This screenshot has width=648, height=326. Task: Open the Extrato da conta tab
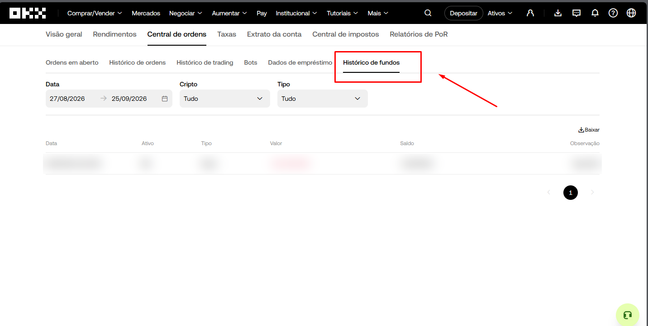(x=274, y=34)
